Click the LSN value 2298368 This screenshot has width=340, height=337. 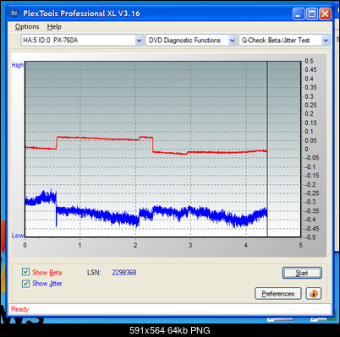124,273
